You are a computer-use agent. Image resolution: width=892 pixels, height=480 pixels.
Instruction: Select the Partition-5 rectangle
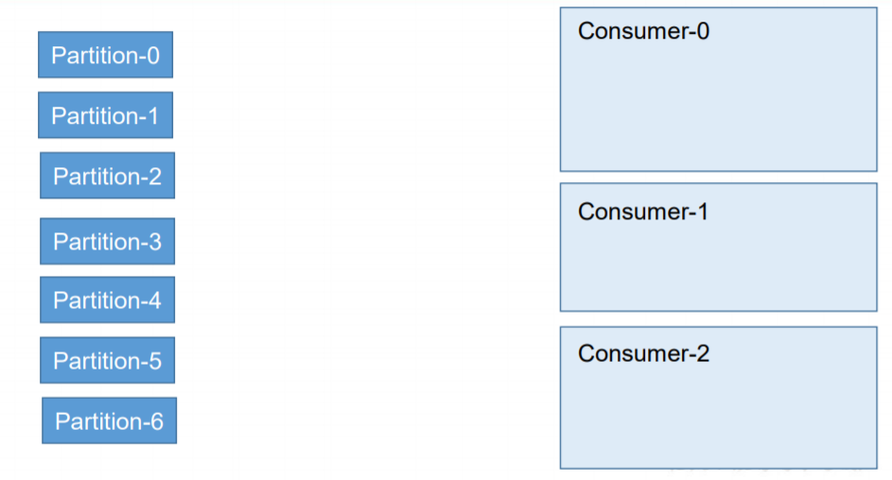click(x=107, y=360)
